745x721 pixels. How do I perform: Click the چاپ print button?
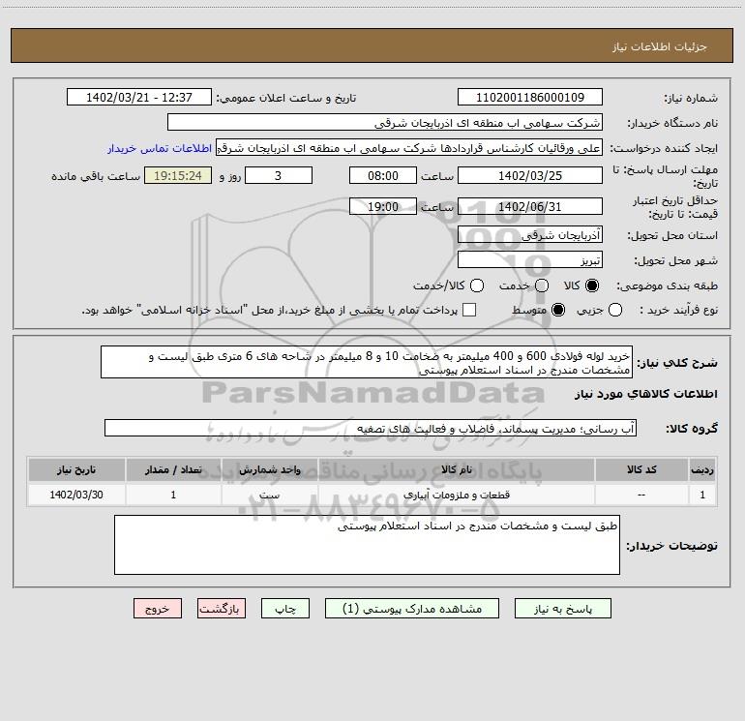[285, 609]
